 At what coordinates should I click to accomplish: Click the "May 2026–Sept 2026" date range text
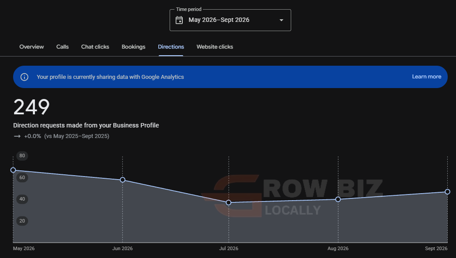tap(219, 20)
